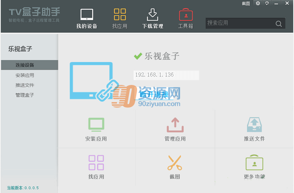Click the blue TV device illustration
The height and width of the screenshot is (193, 294).
(91, 81)
